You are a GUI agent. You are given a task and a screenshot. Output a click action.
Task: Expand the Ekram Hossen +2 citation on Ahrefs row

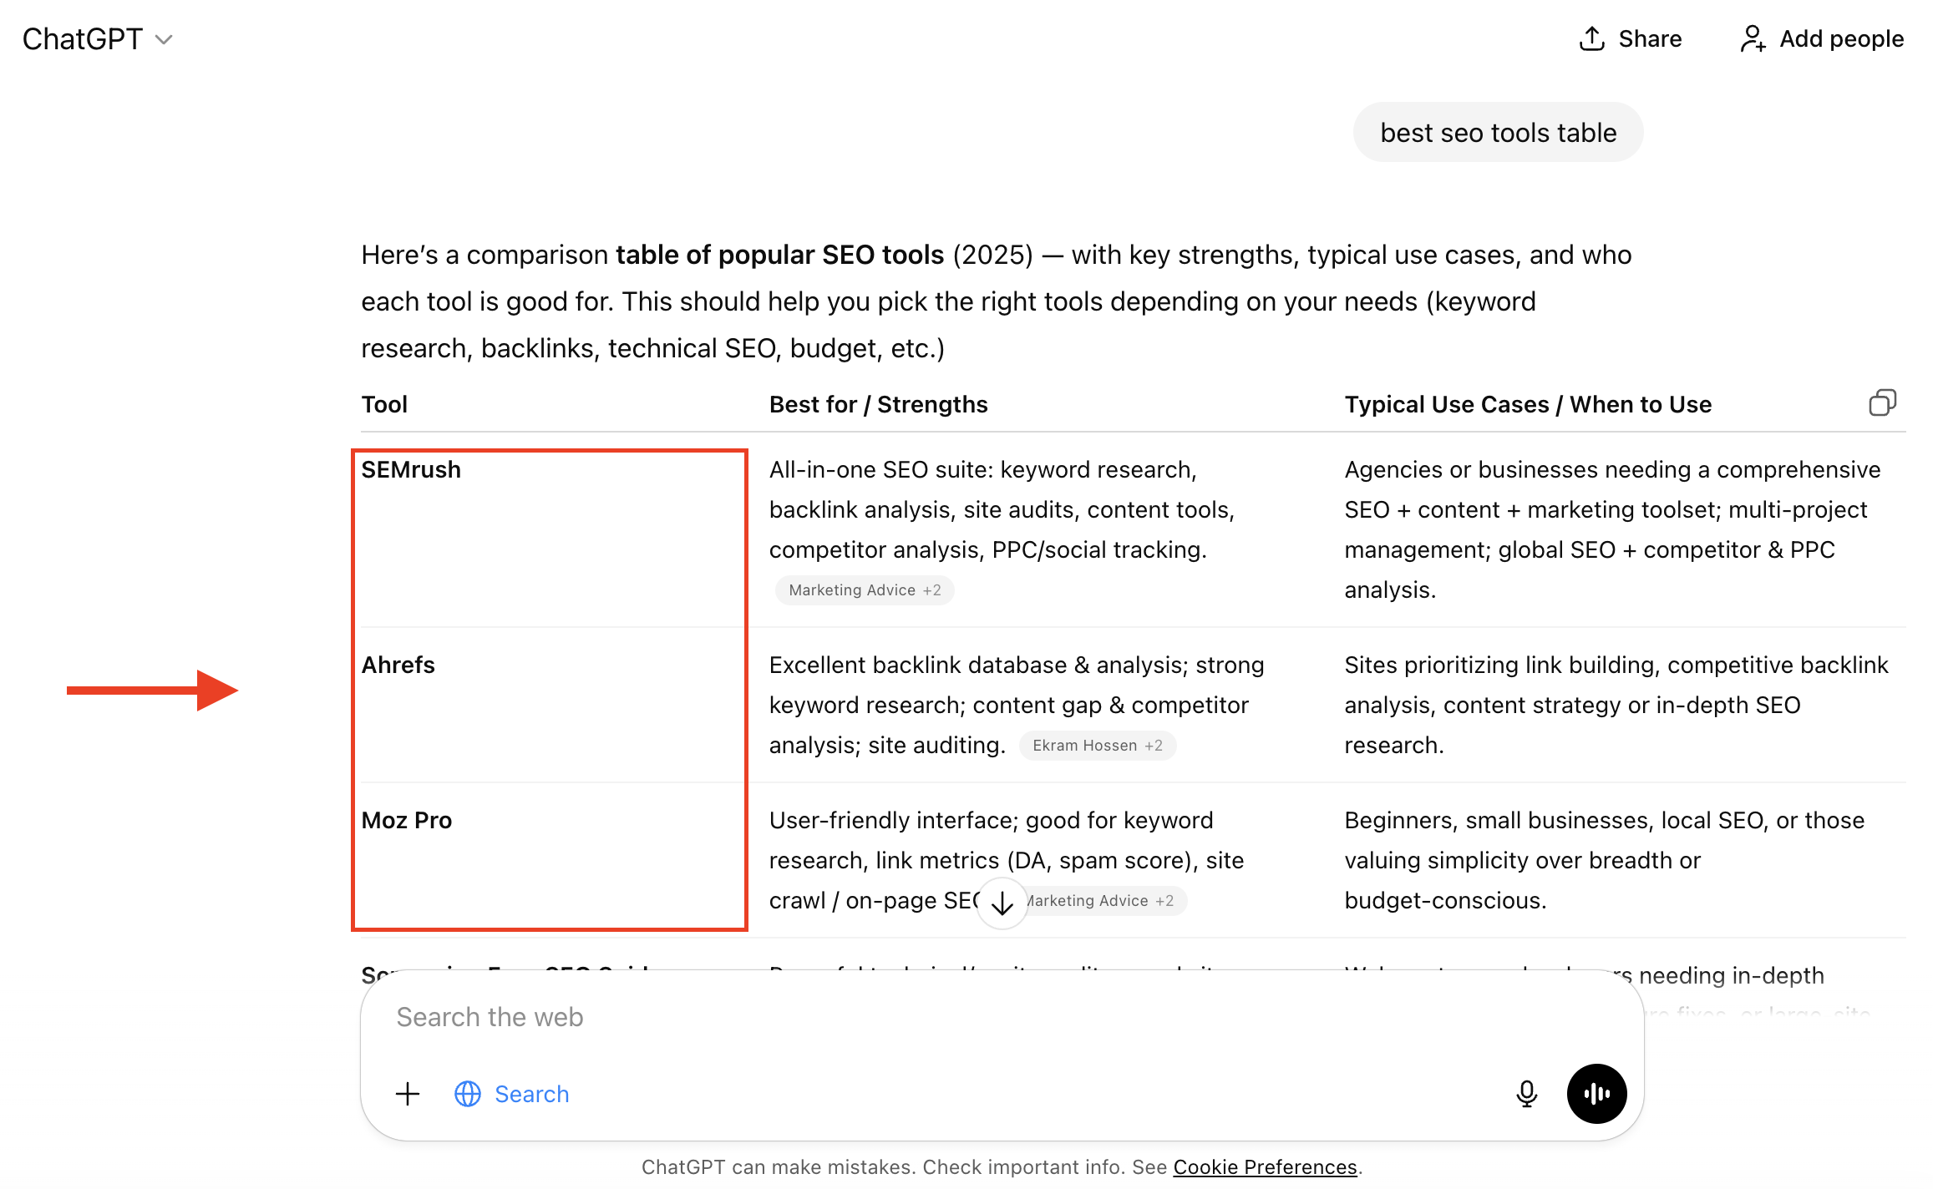point(1097,745)
